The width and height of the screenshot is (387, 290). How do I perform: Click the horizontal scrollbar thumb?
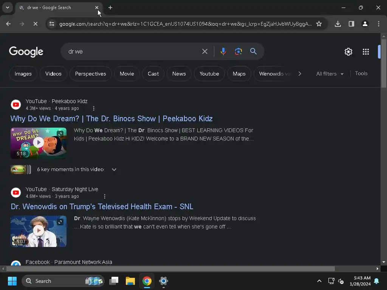[170, 268]
